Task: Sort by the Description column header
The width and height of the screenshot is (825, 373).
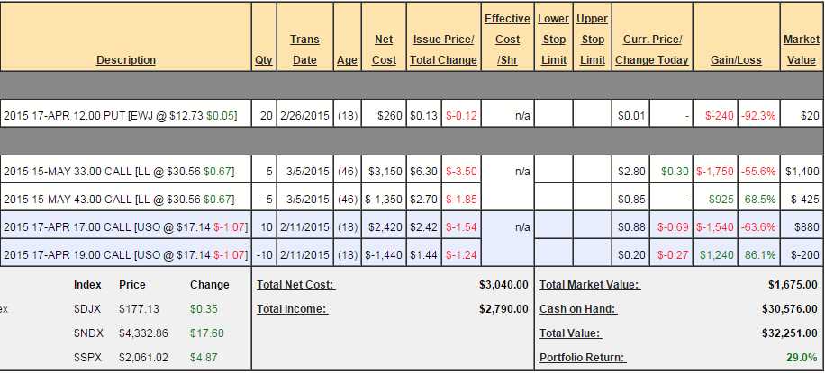Action: point(126,60)
